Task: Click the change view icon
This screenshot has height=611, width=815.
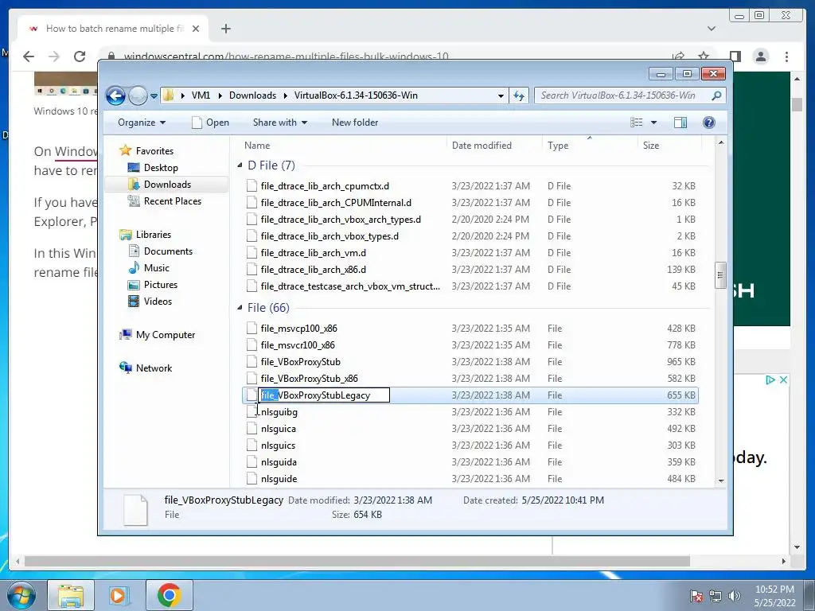Action: point(636,122)
